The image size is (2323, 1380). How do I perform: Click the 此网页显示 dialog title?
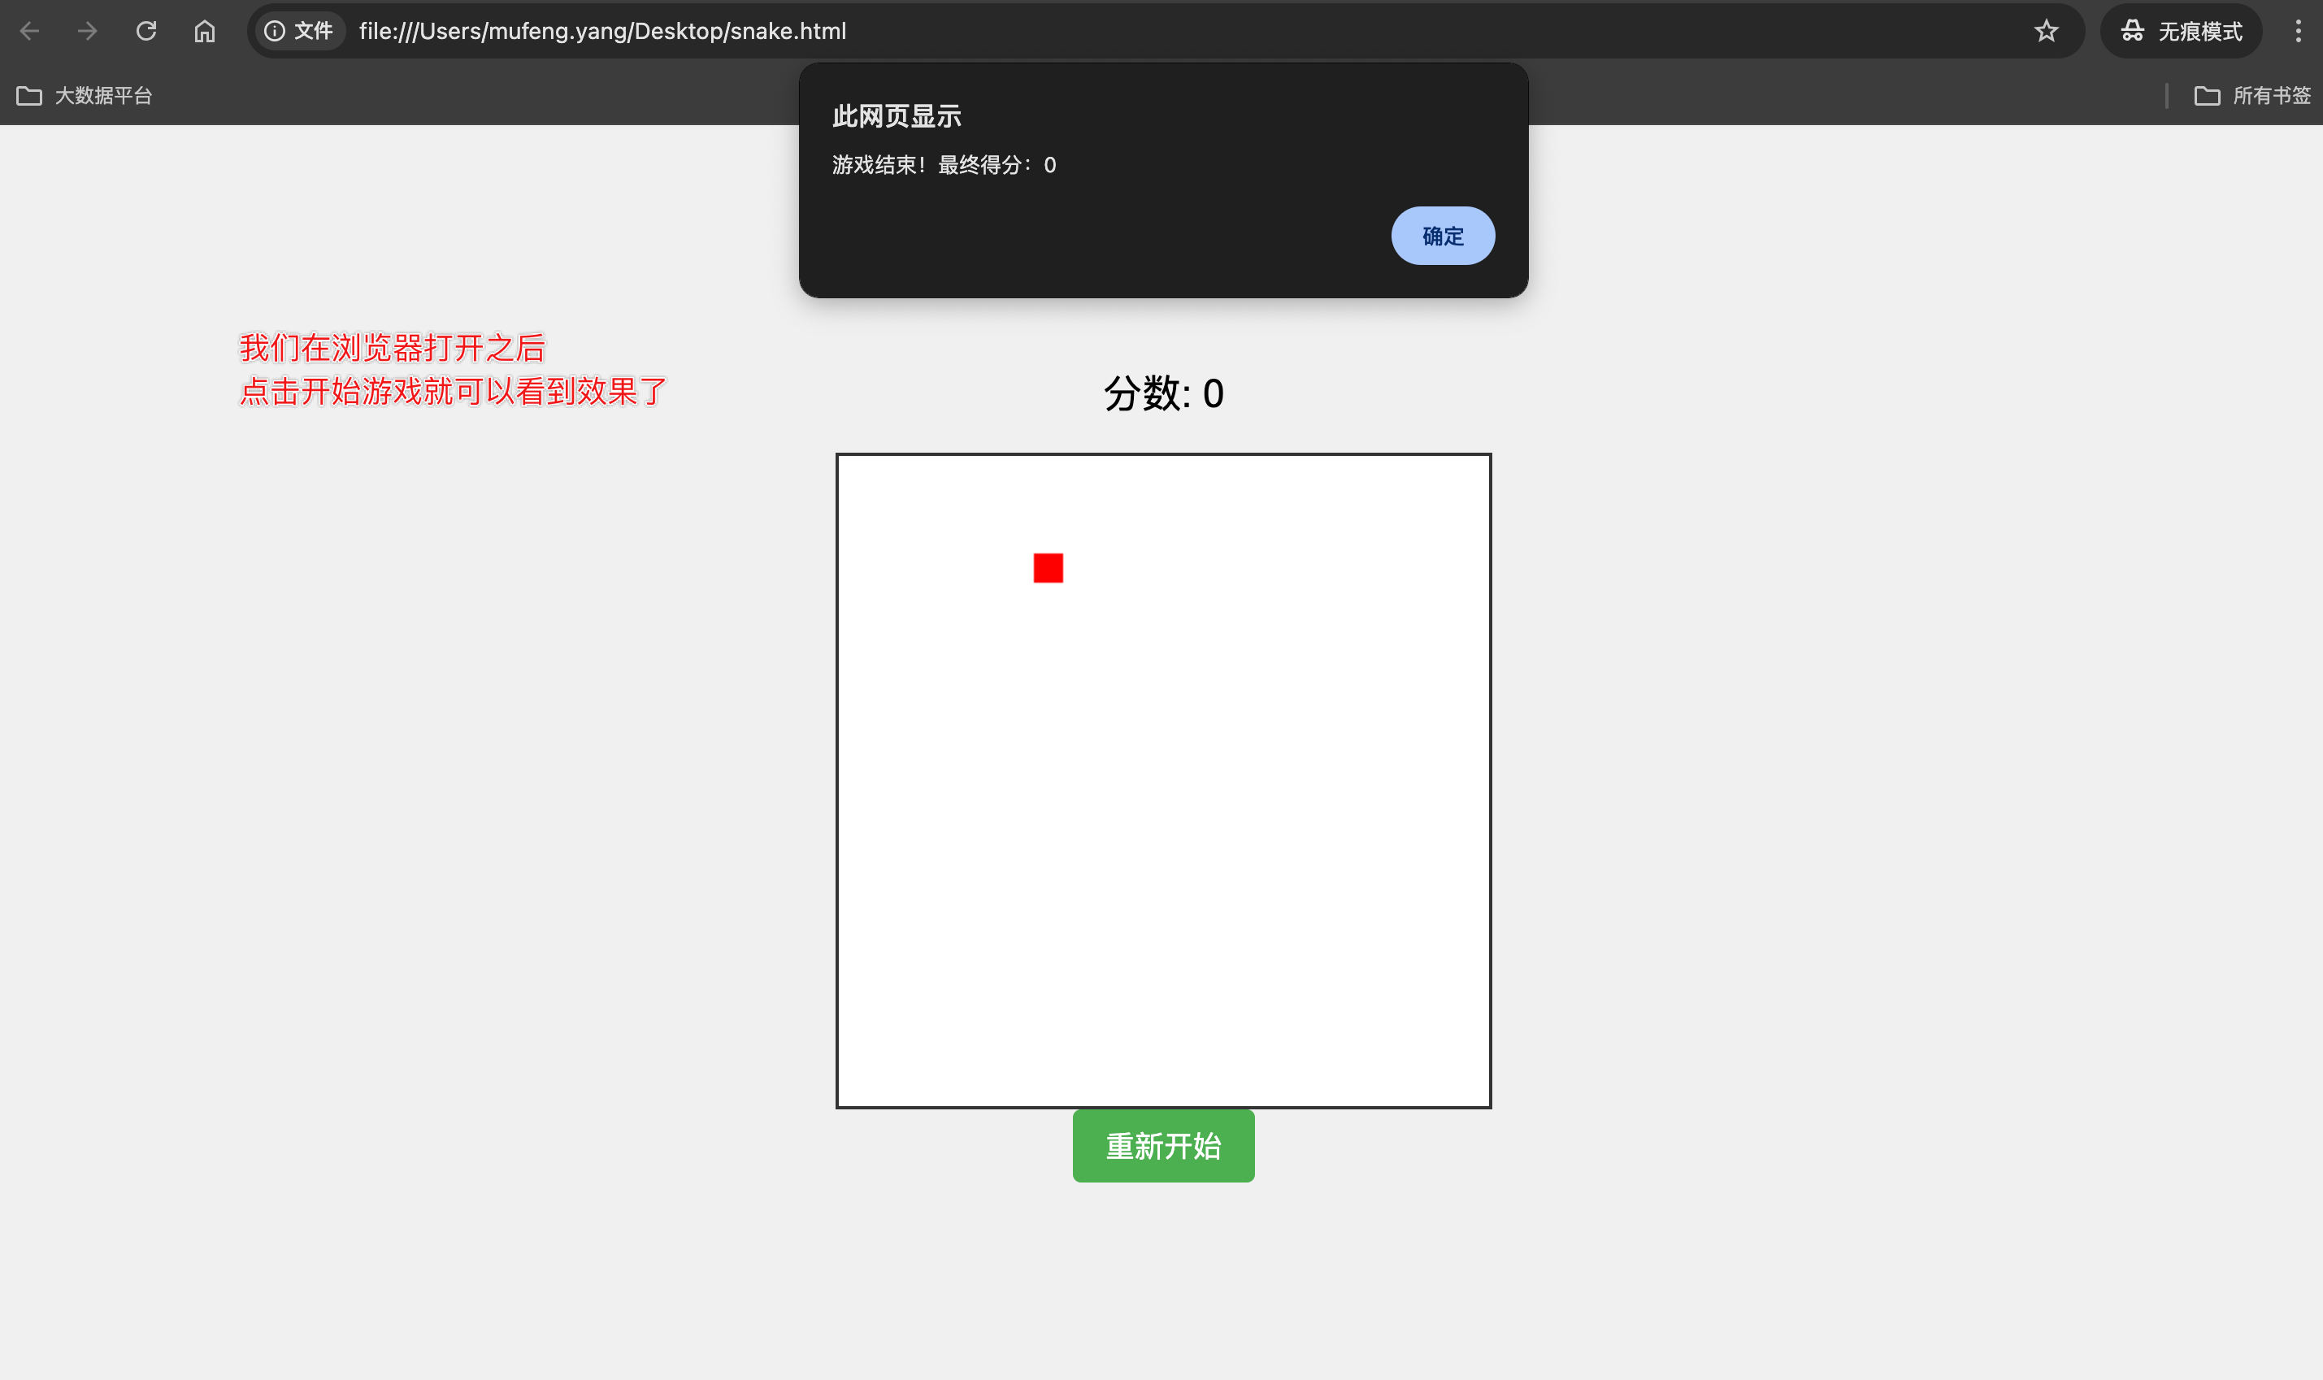(x=897, y=117)
